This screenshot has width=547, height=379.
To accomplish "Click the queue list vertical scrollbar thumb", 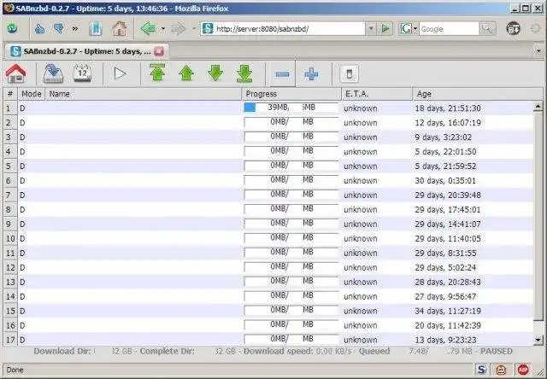I will click(x=538, y=215).
